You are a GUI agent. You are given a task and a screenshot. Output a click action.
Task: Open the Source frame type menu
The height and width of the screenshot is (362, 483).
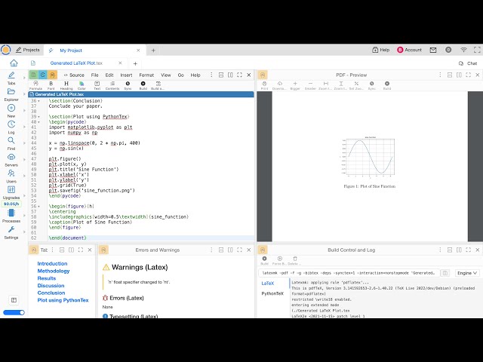coord(74,75)
